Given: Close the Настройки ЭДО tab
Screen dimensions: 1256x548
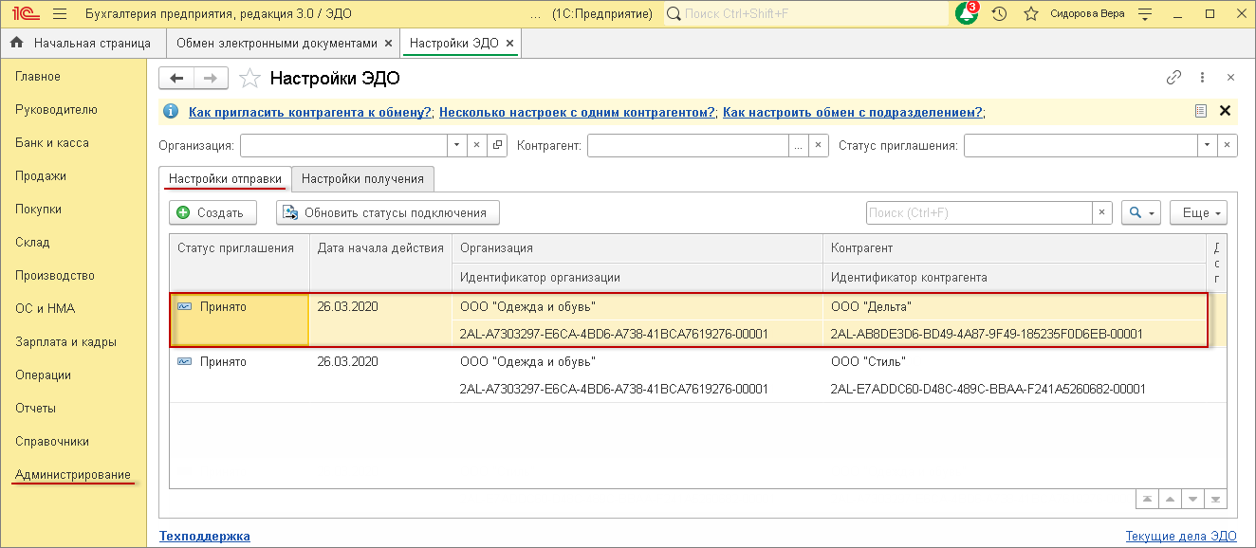Looking at the screenshot, I should click(x=509, y=44).
